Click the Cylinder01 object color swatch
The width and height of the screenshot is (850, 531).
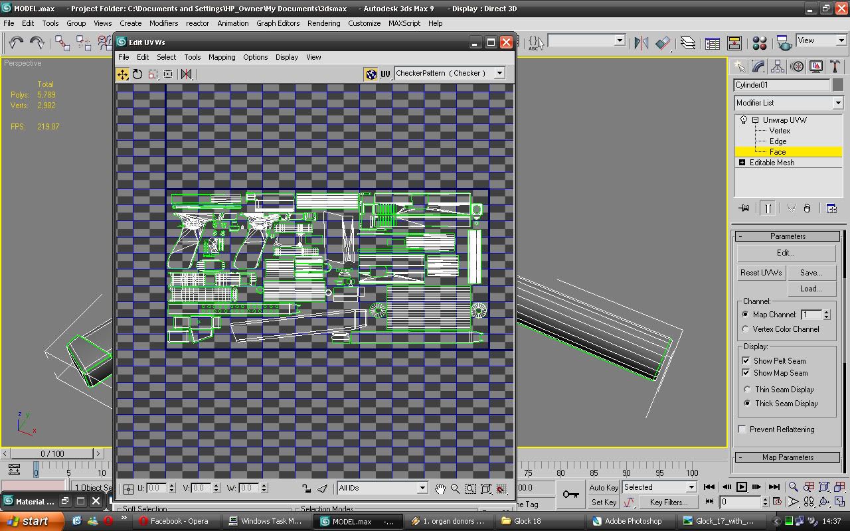click(x=837, y=85)
